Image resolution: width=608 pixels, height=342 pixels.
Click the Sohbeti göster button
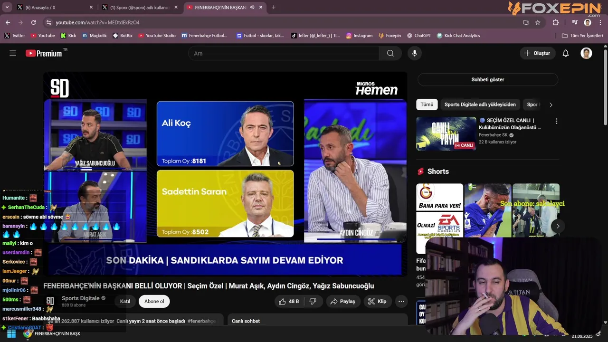488,79
